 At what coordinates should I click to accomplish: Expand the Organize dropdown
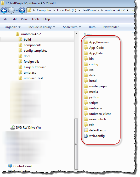pyautogui.click(x=13, y=27)
